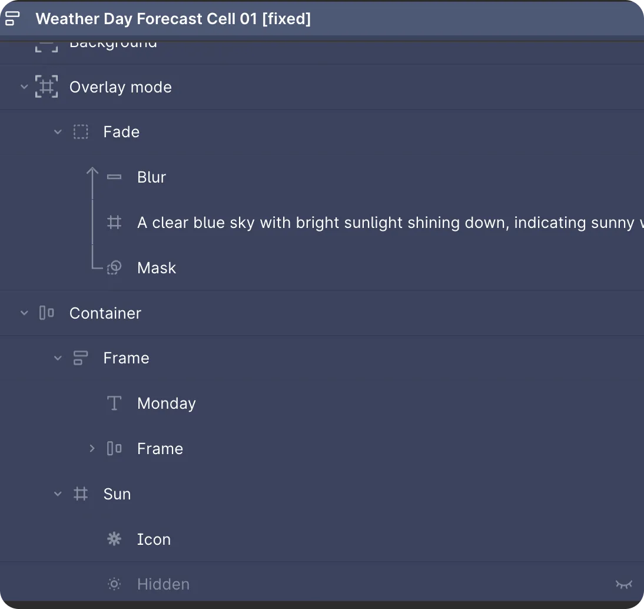Click the component icon in the title bar
The image size is (644, 609).
click(12, 18)
